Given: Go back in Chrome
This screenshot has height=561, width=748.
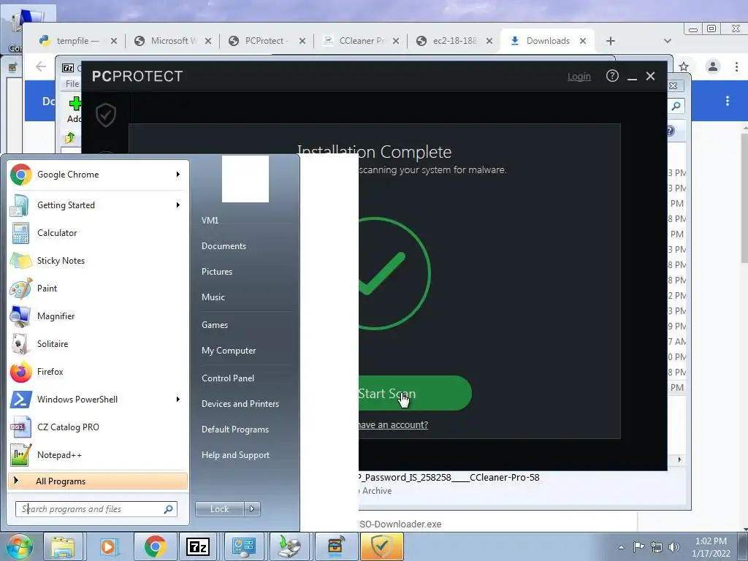Looking at the screenshot, I should pos(41,66).
